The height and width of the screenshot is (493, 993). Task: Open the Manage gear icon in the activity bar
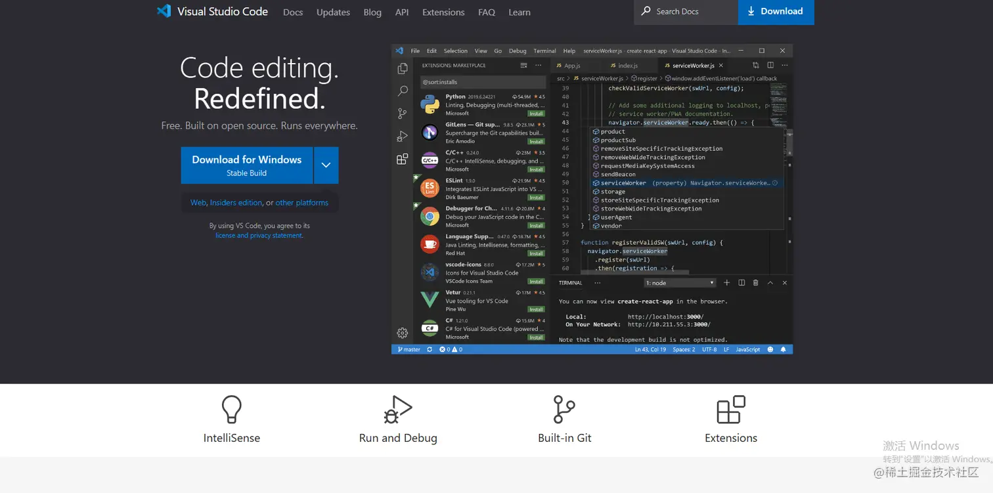[403, 333]
